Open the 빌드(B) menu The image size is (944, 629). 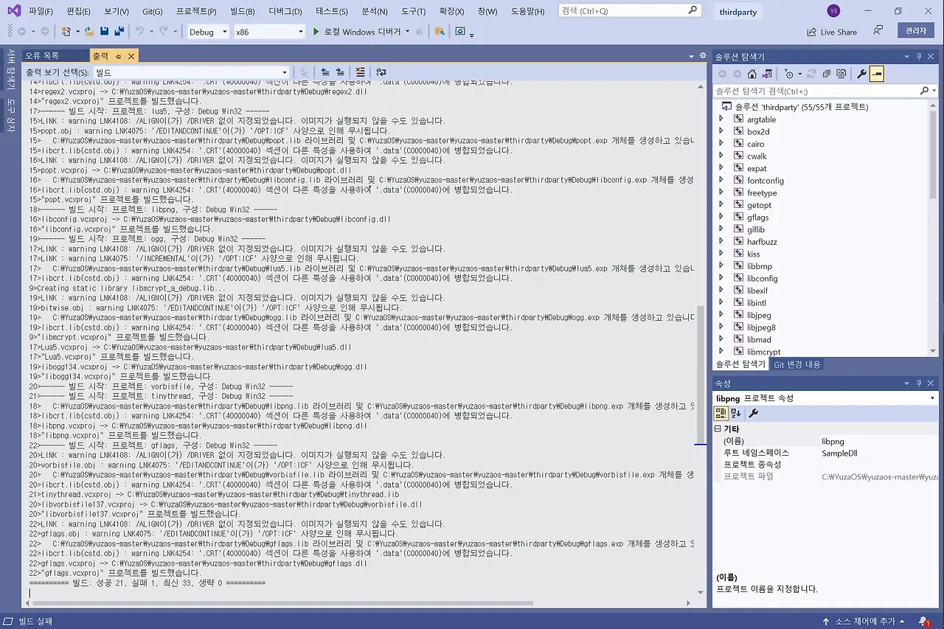(x=243, y=11)
